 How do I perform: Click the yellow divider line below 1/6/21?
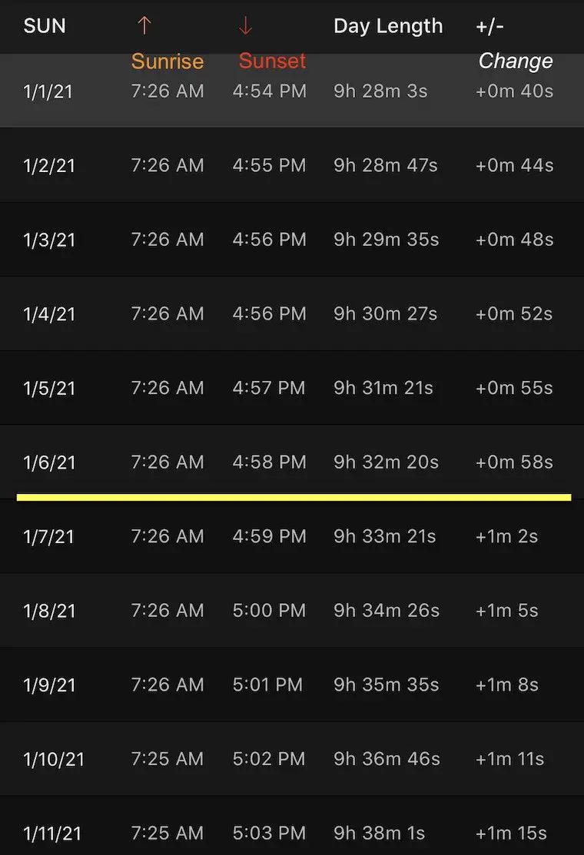click(294, 497)
